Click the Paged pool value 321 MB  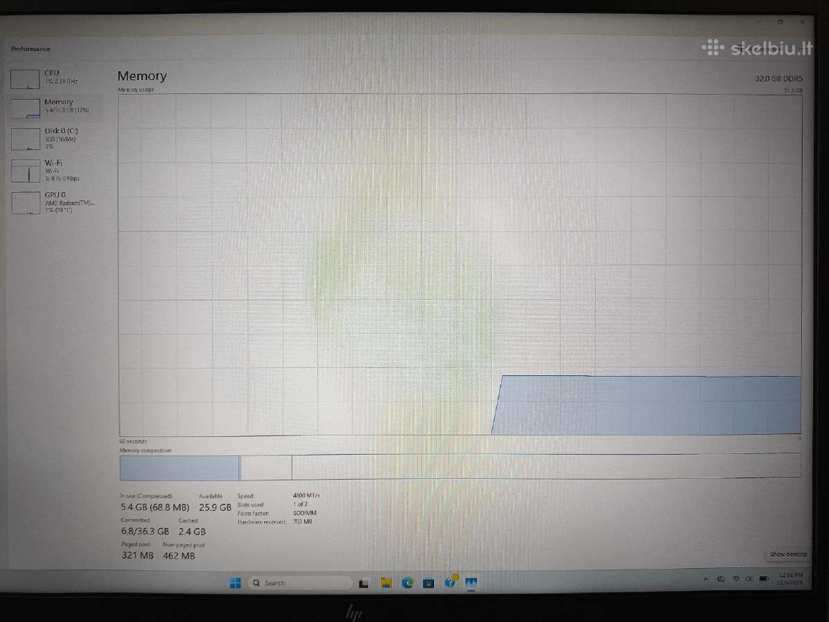(138, 556)
